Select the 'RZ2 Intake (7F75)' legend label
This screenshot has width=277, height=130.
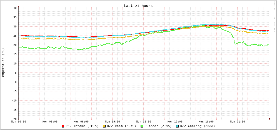coord(82,126)
